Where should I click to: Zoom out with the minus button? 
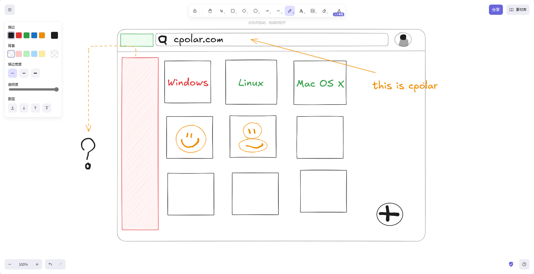[10, 264]
